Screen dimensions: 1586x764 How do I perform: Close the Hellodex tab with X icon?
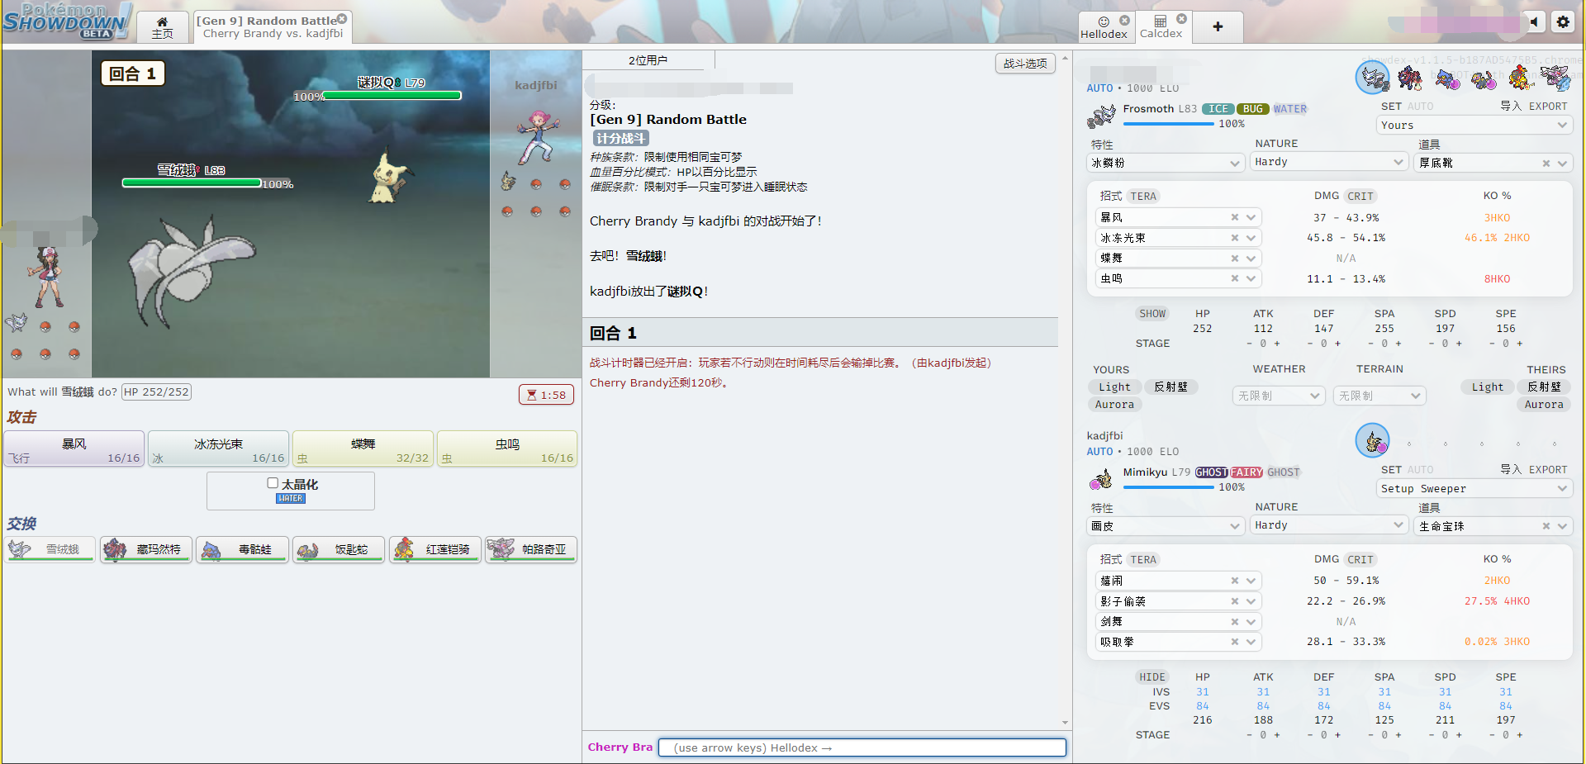[x=1124, y=20]
